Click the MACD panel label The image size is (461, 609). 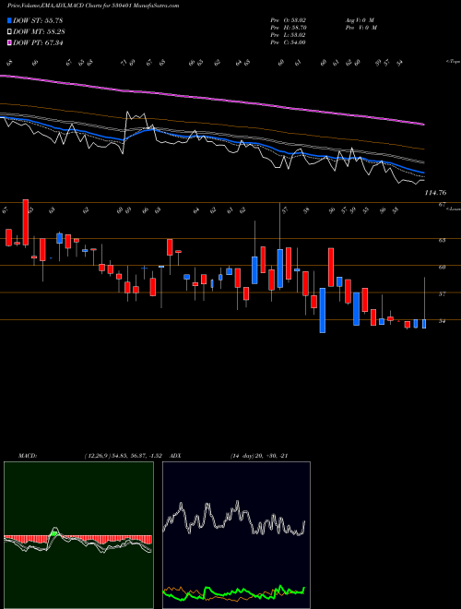[27, 456]
